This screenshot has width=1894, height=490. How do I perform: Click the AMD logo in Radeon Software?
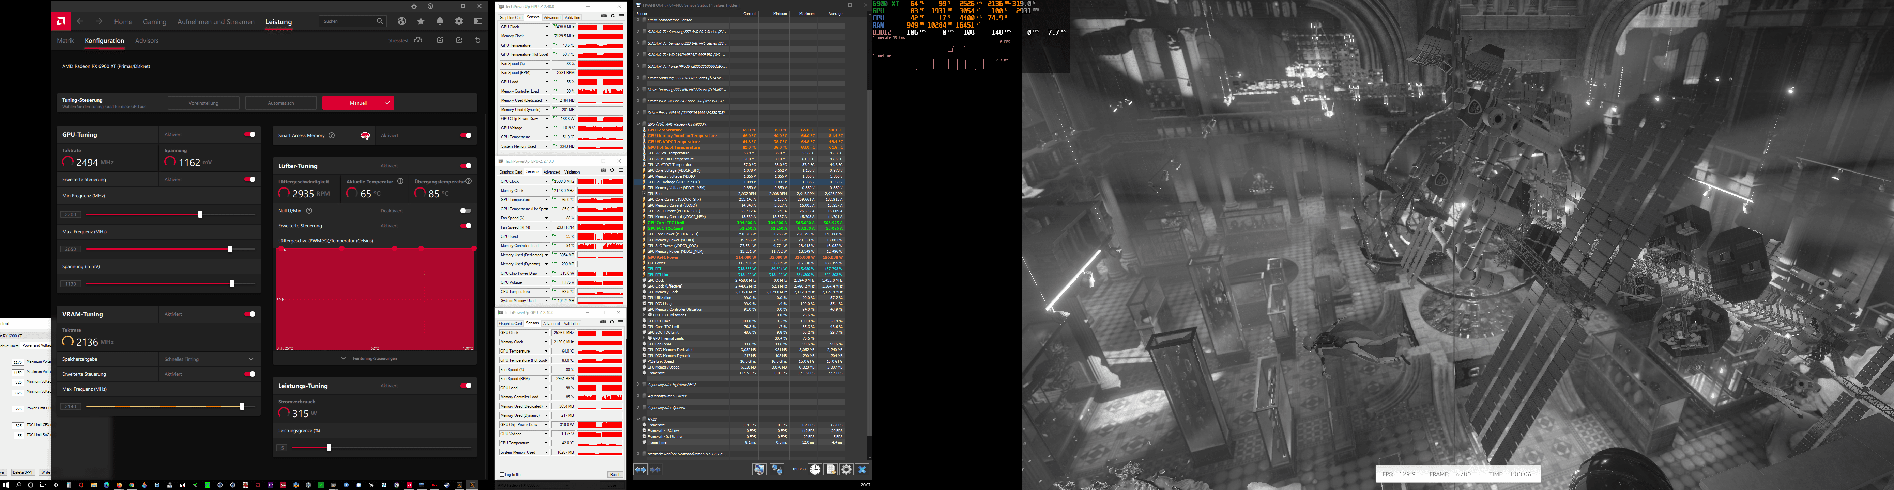pos(61,21)
